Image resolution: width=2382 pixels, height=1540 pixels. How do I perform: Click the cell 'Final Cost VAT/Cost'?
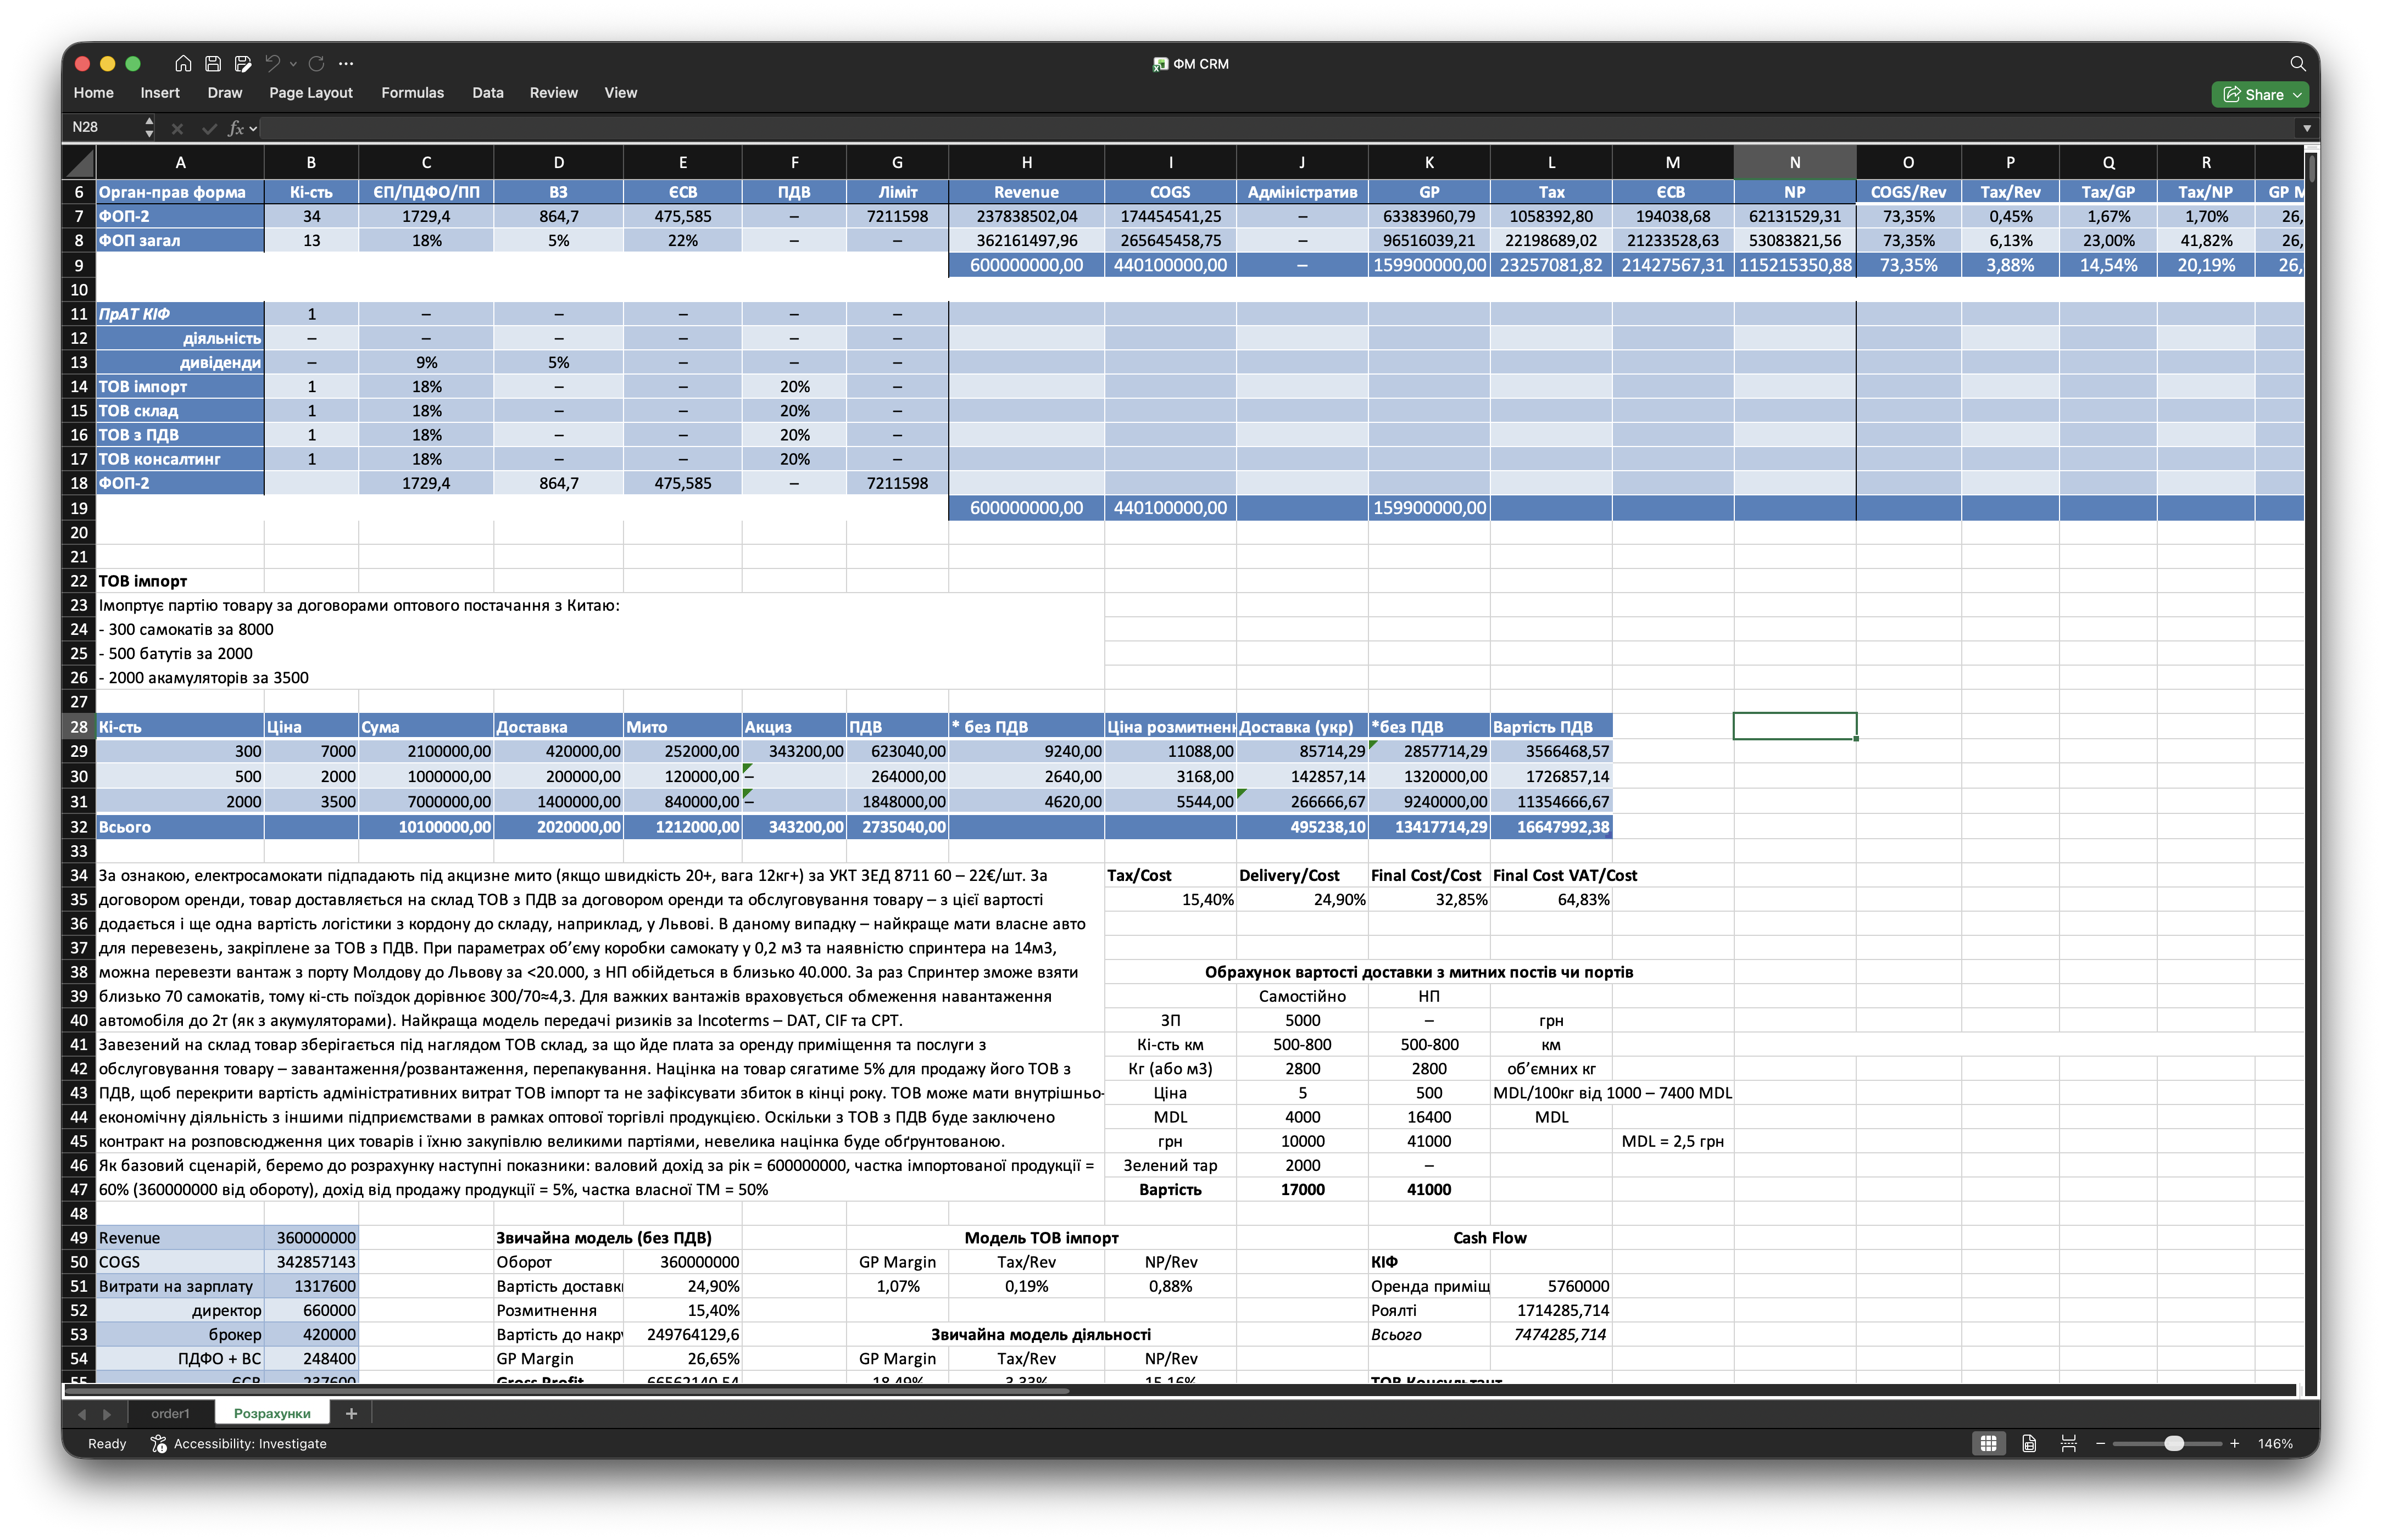(x=1564, y=875)
